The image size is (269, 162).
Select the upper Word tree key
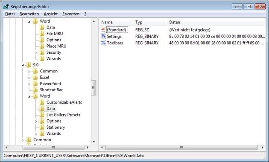(45, 21)
